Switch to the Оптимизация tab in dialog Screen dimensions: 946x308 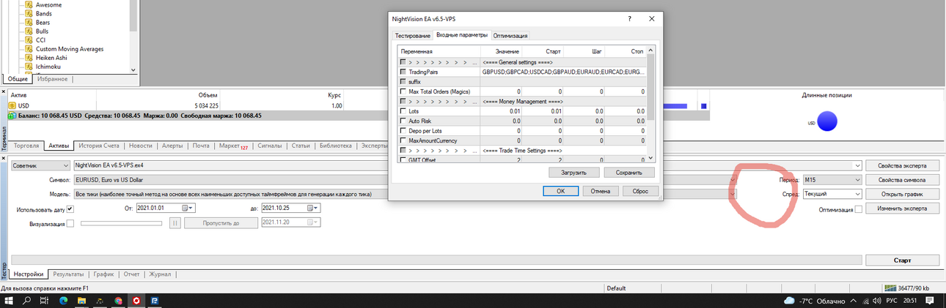pos(510,35)
